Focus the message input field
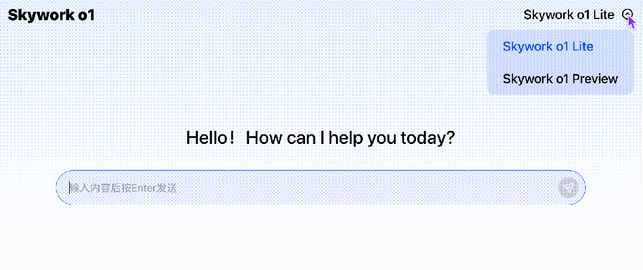Viewport: 643px width, 270px height. point(310,188)
